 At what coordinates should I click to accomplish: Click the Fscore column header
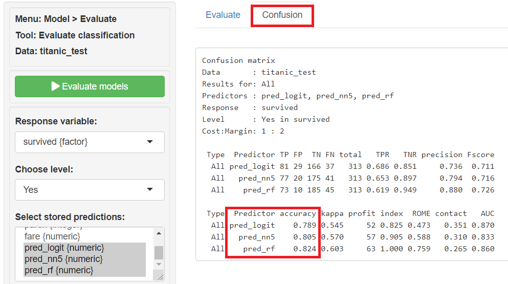coord(480,155)
